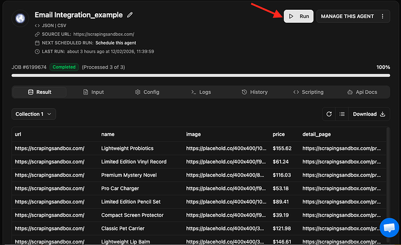Viewport: 401px width, 245px height.
Task: Open the Config tab
Action: point(147,92)
